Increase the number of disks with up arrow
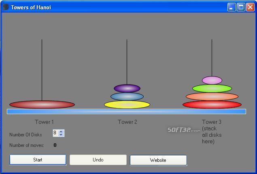This screenshot has height=174, width=257. point(61,132)
